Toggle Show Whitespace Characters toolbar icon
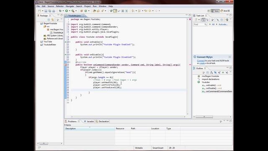 click(x=126, y=11)
